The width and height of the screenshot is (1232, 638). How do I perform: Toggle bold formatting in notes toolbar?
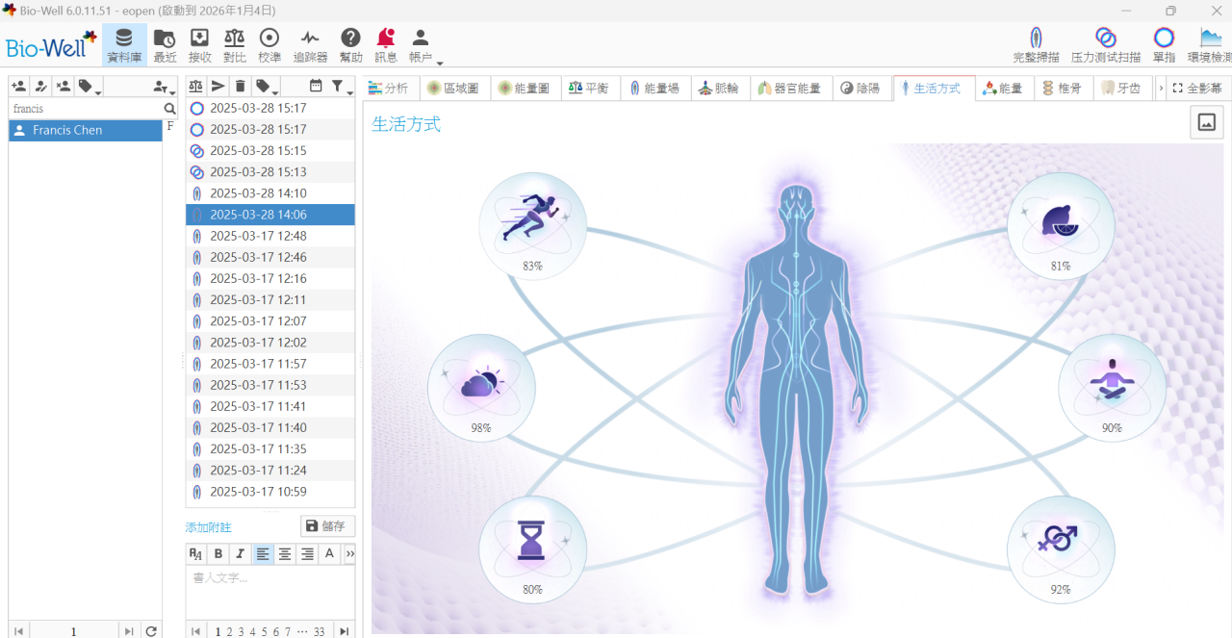[x=218, y=553]
